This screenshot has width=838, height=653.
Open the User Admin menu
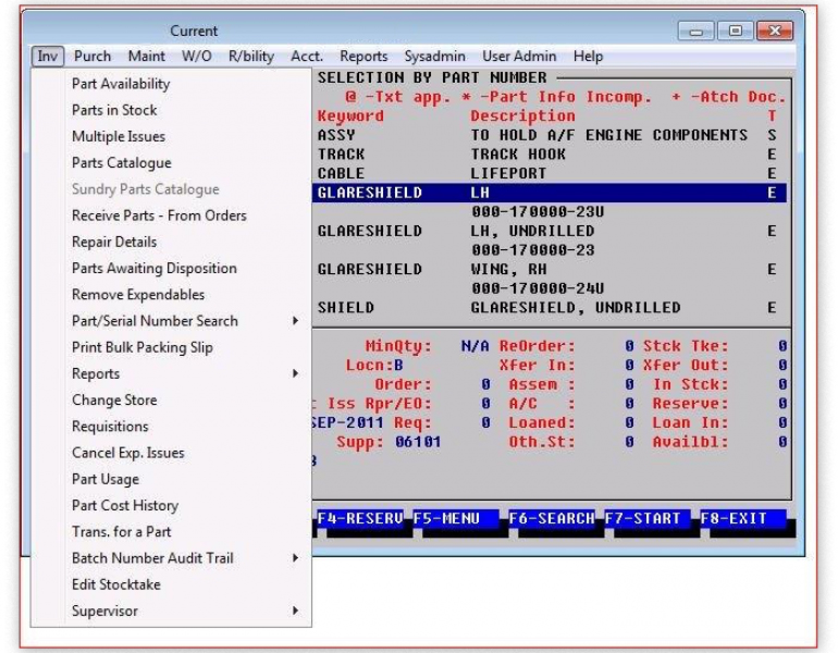point(519,56)
